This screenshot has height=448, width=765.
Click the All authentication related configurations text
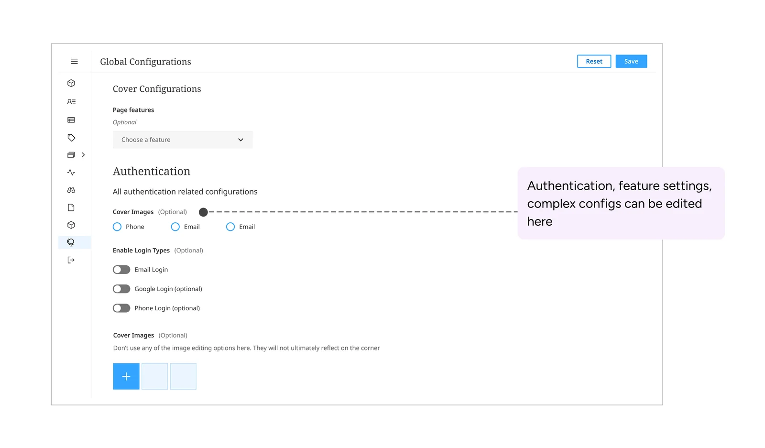pyautogui.click(x=185, y=192)
